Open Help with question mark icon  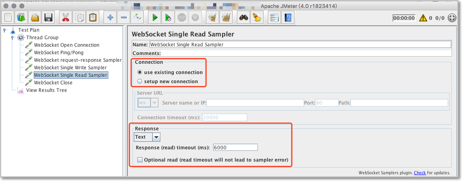point(288,18)
